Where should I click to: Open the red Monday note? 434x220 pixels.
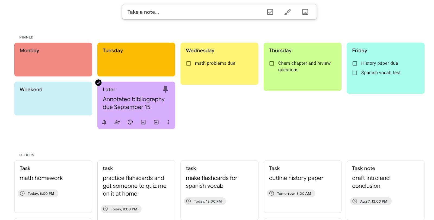tap(53, 60)
